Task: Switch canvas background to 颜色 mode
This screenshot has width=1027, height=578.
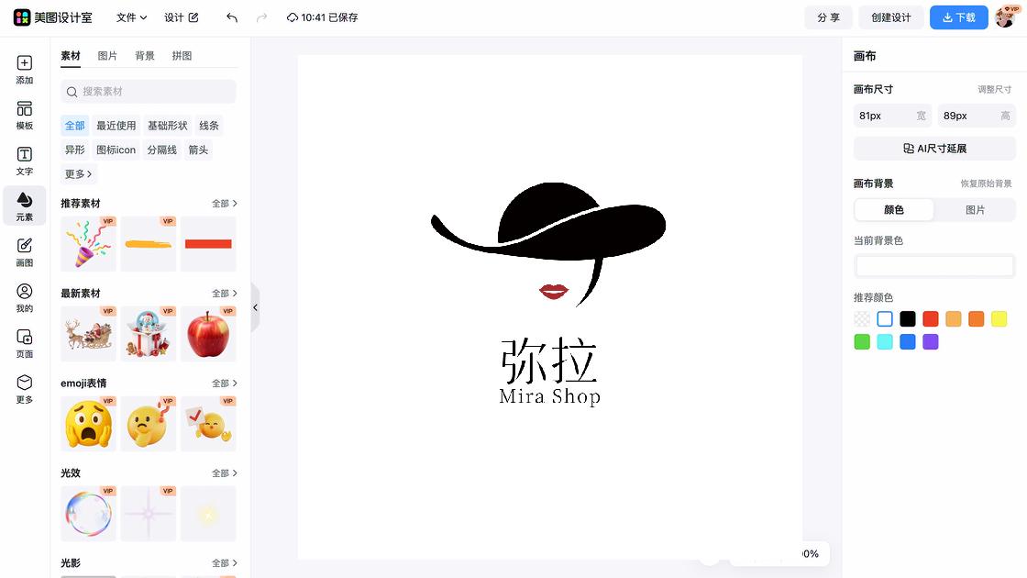Action: (x=894, y=210)
